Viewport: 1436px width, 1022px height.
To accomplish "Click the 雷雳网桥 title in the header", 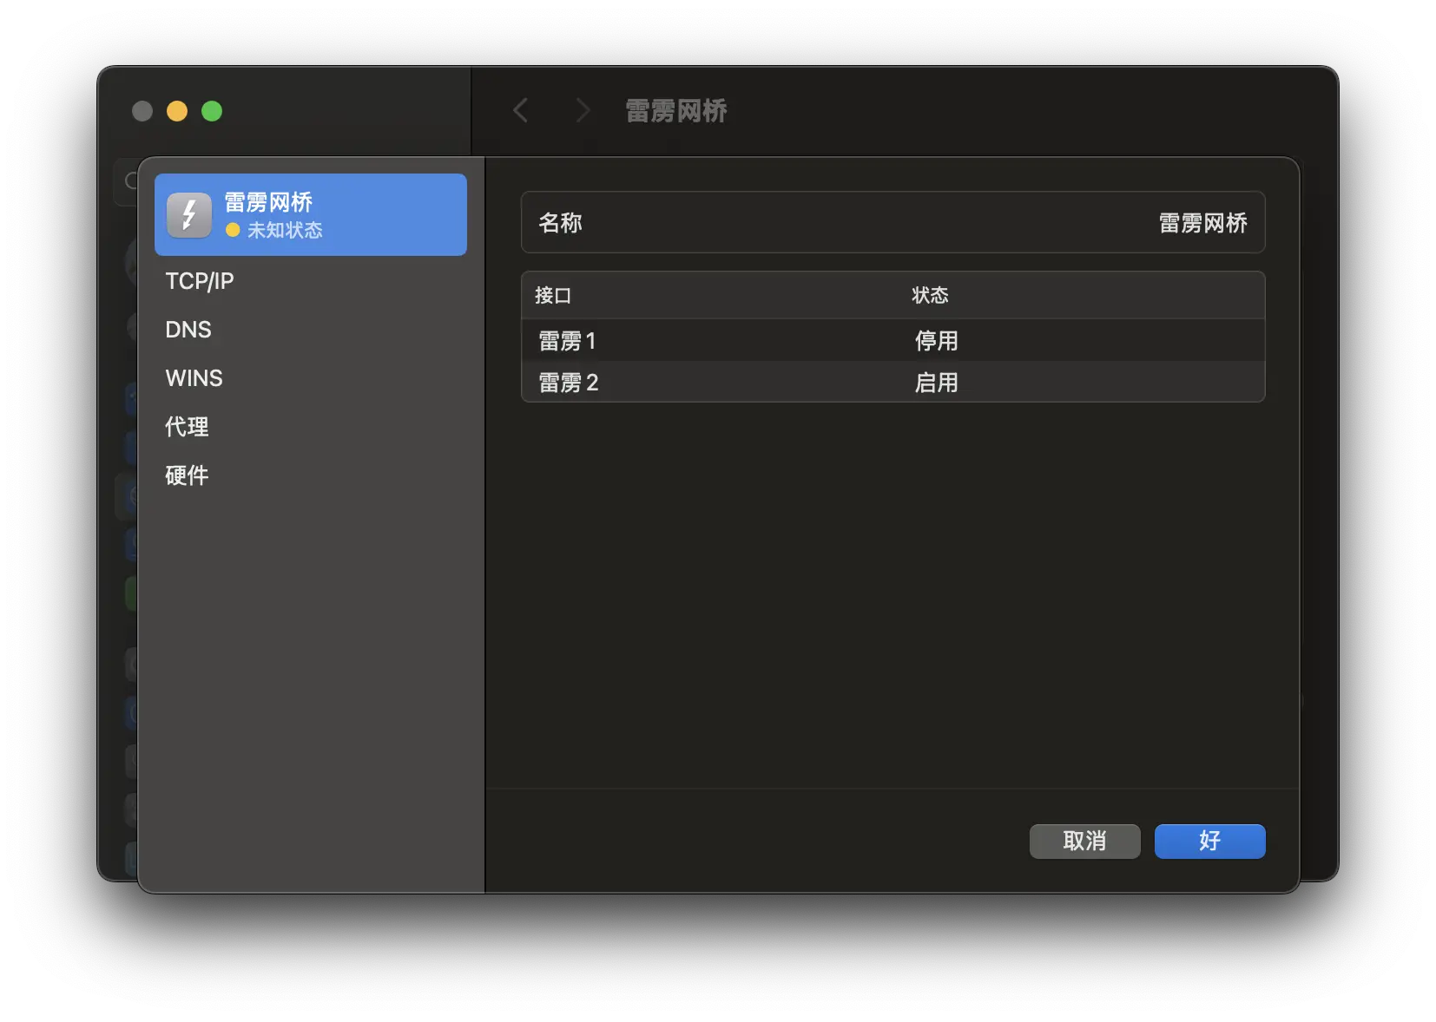I will 675,110.
